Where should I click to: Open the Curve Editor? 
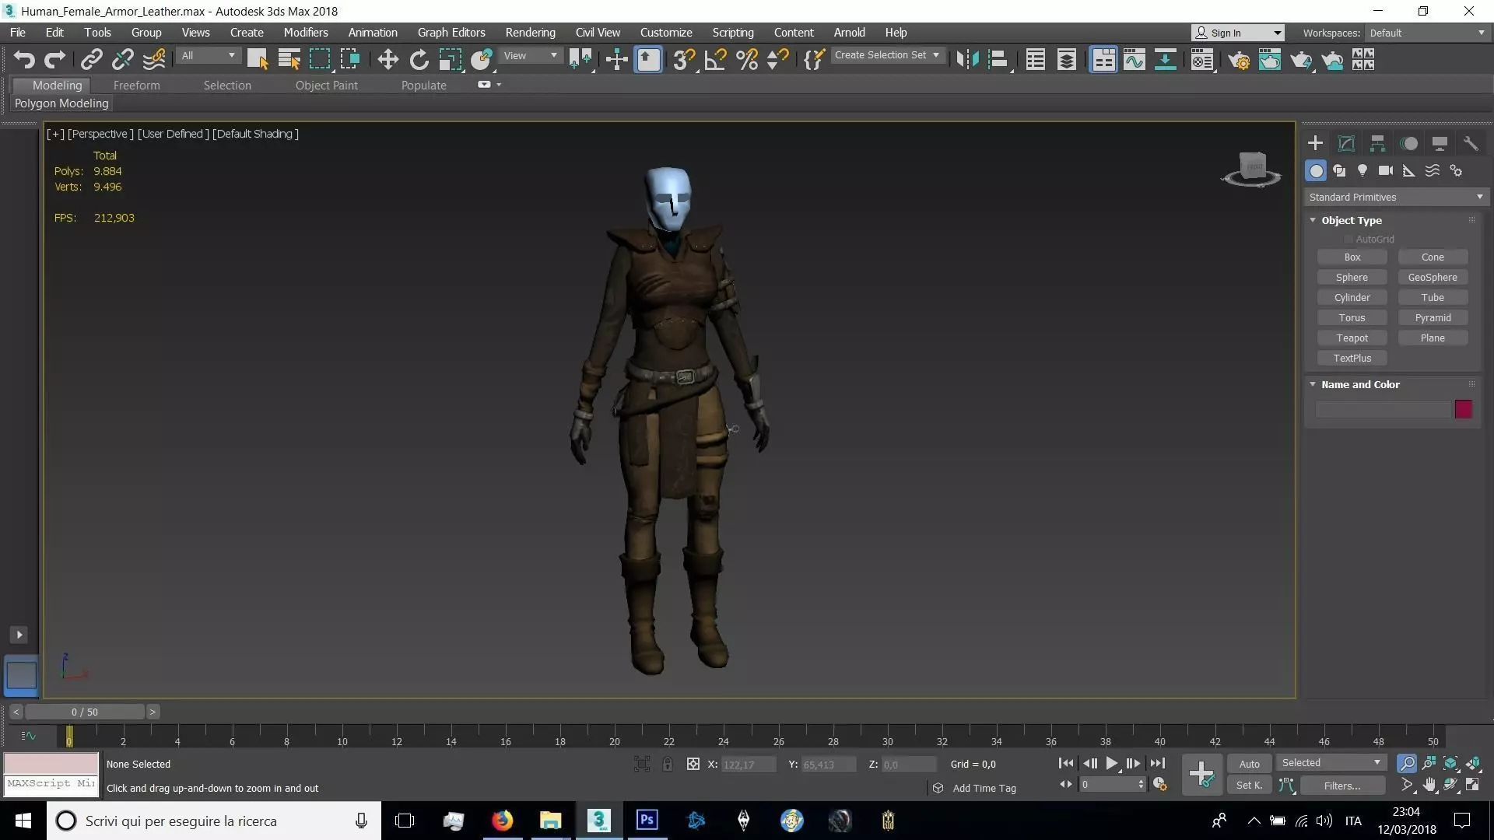coord(1135,59)
